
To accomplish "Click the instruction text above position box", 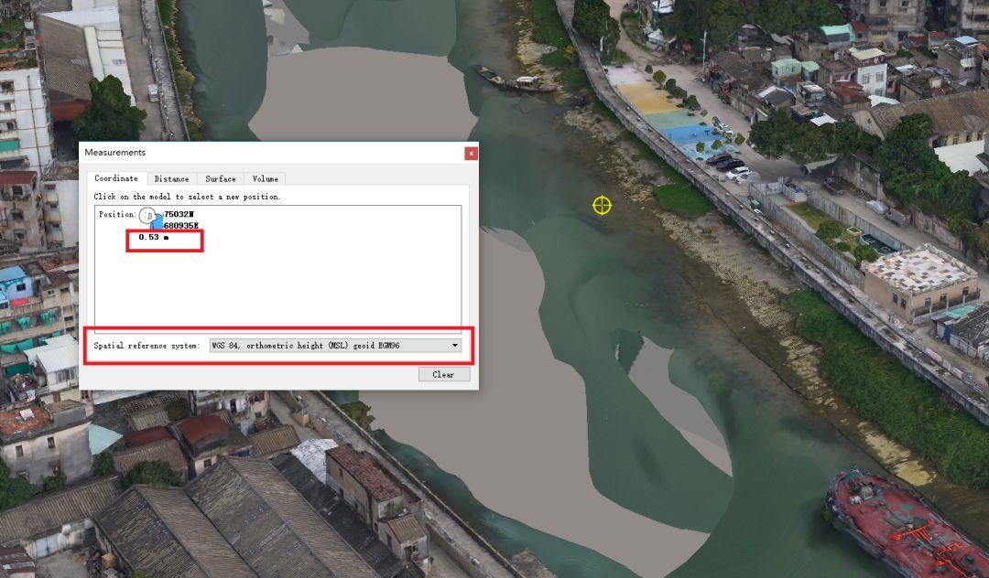I will (x=187, y=197).
